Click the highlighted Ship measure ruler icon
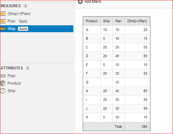The width and height of the screenshot is (173, 134). [3, 29]
